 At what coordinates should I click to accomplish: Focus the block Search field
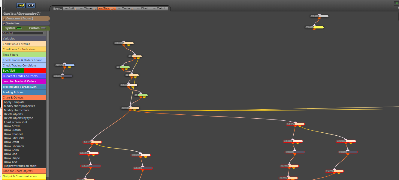[x=28, y=33]
